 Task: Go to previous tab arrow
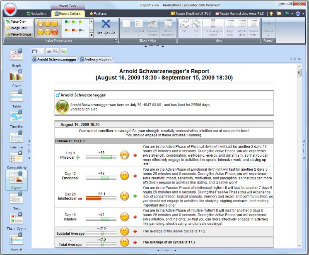291,59
